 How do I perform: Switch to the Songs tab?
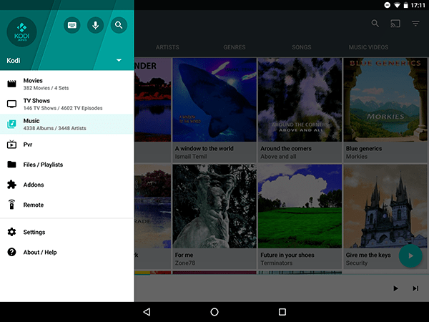[x=301, y=47]
